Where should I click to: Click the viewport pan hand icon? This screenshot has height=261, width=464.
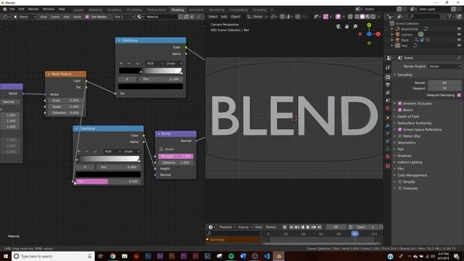(x=347, y=27)
